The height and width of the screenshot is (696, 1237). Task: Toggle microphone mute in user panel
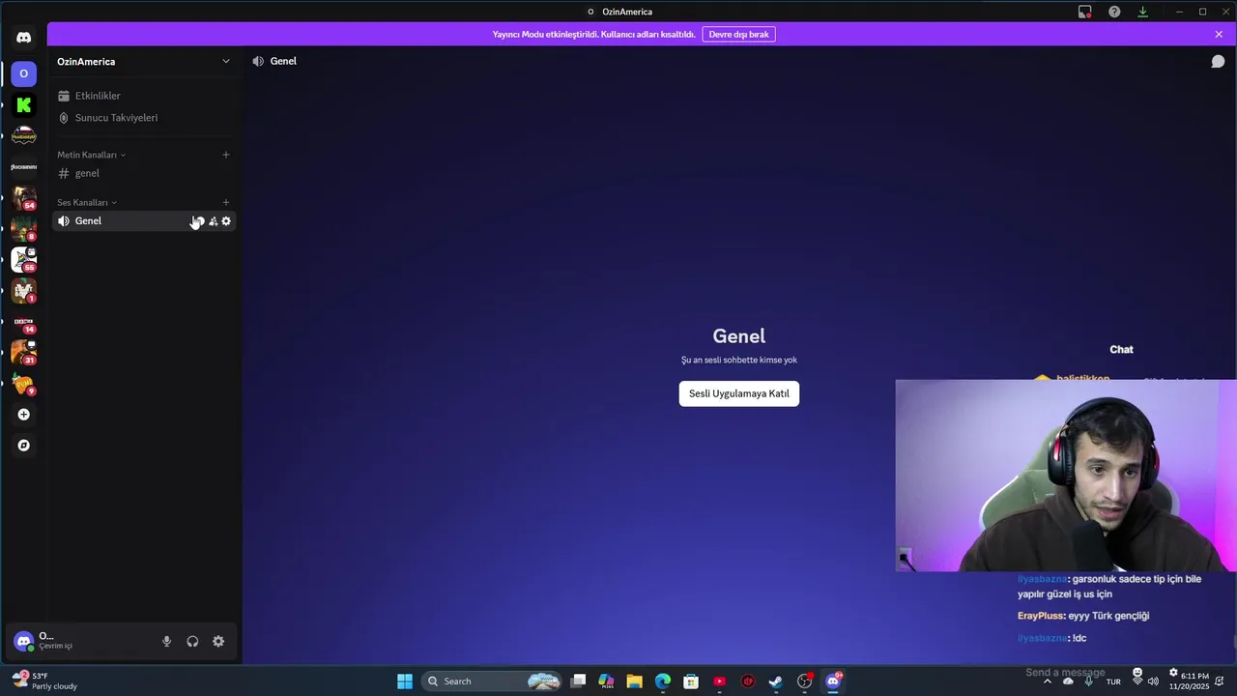(x=166, y=641)
